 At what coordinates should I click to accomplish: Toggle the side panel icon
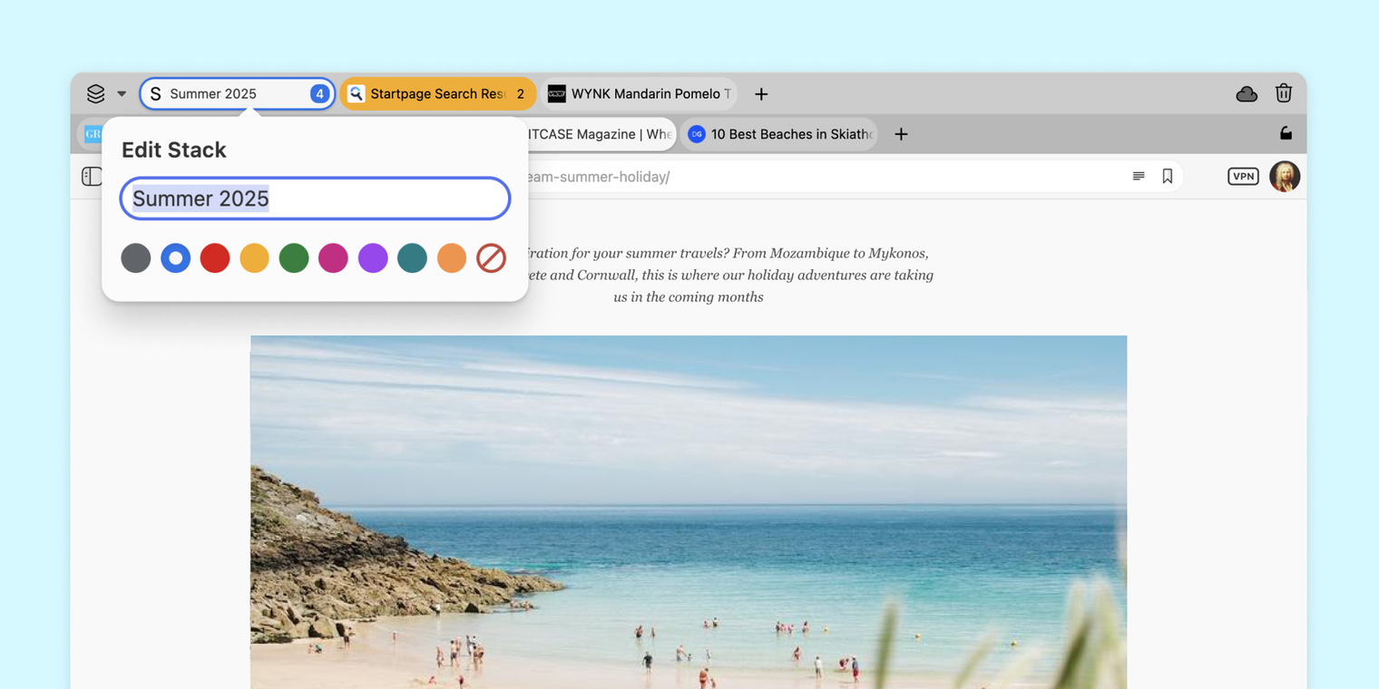(x=91, y=176)
